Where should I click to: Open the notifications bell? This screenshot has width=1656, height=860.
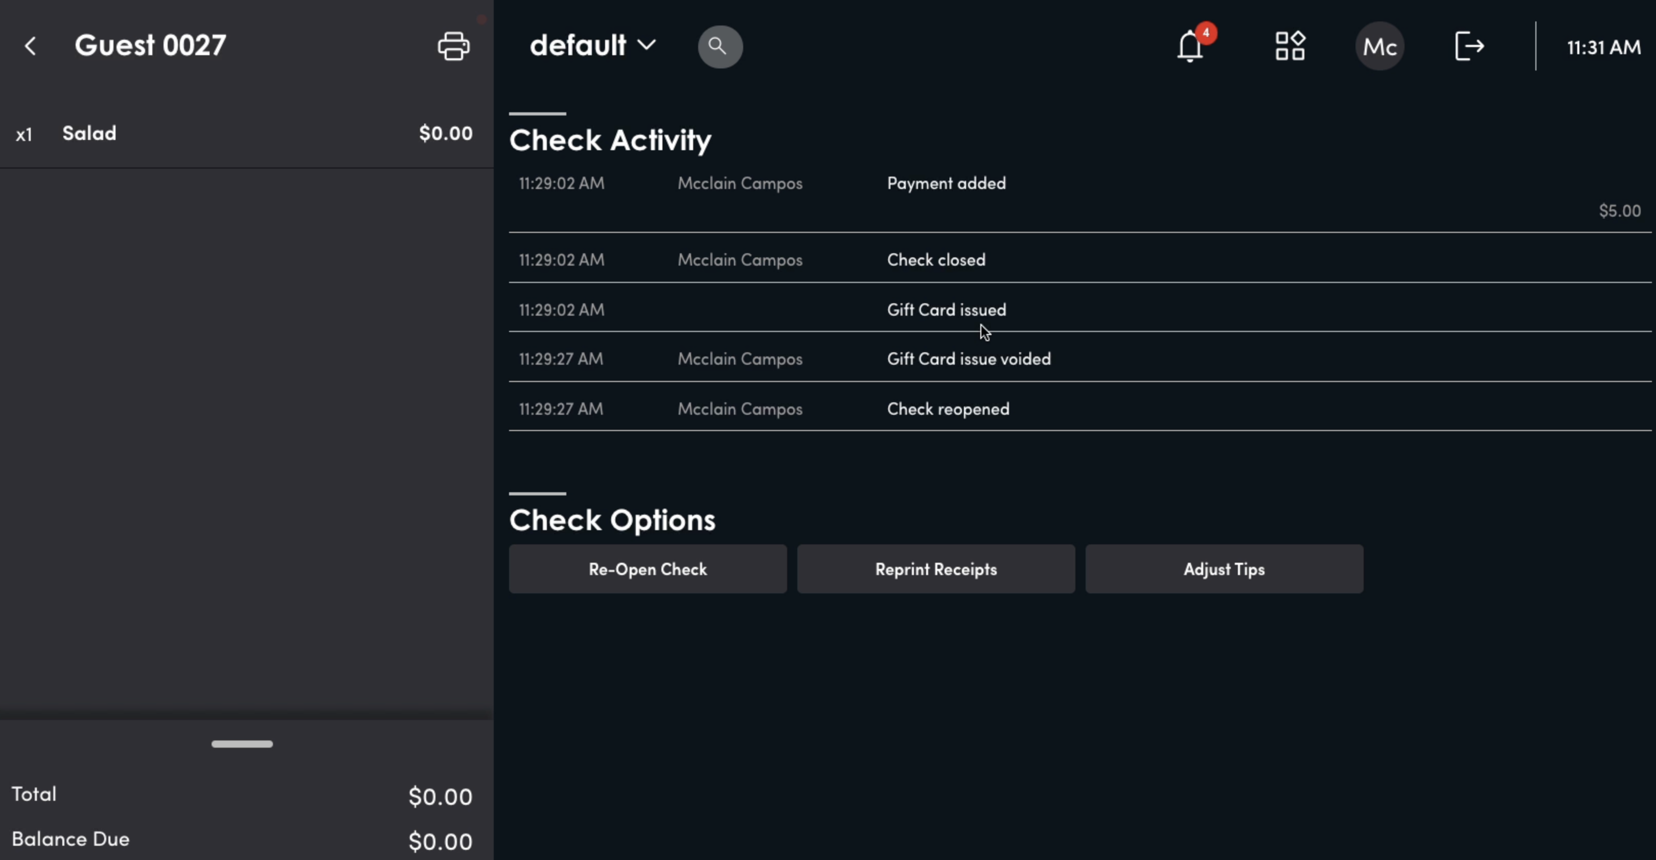[x=1189, y=46]
